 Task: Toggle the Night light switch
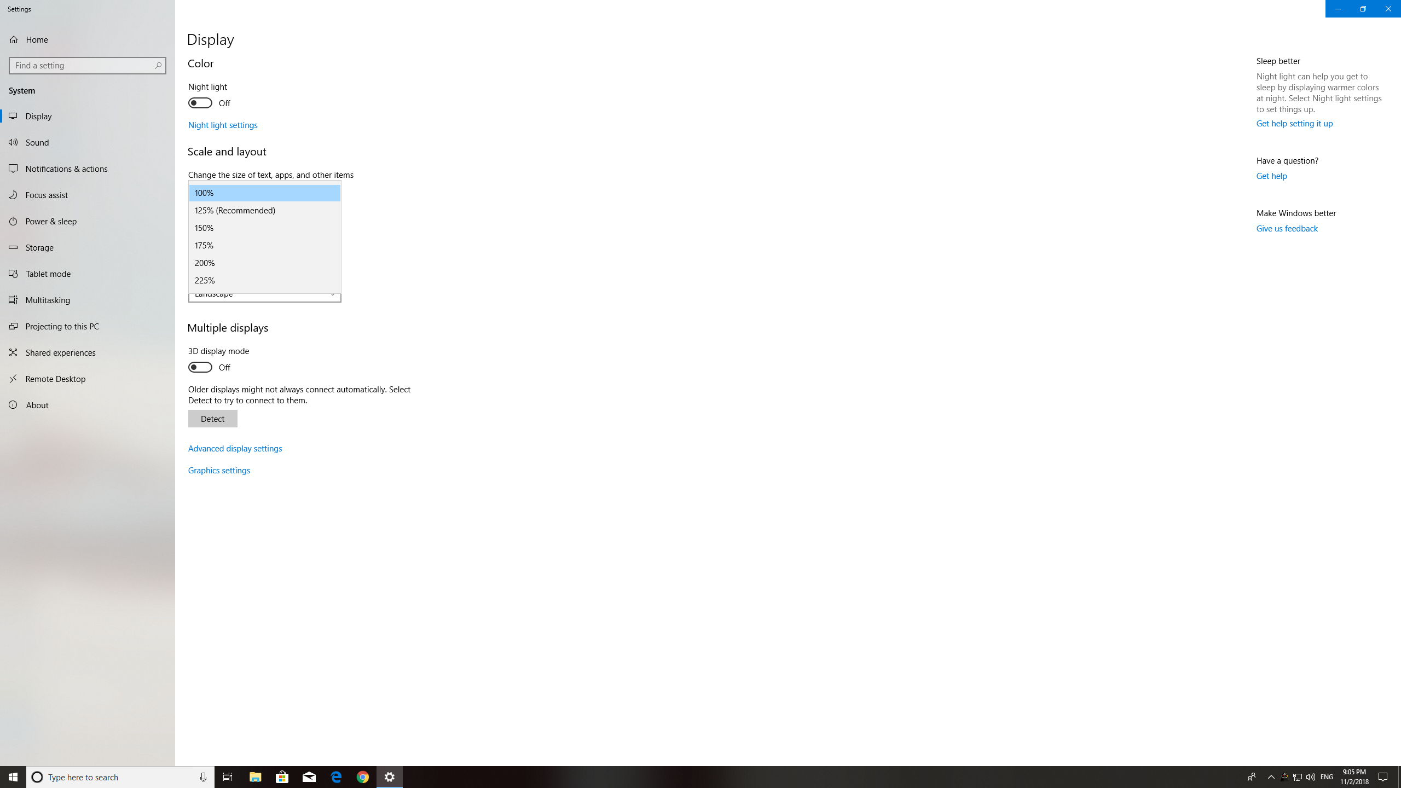pos(200,103)
